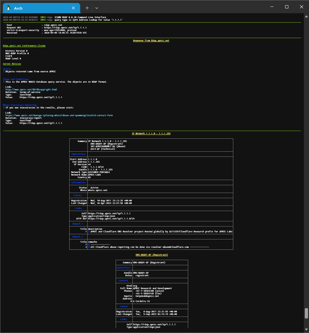The height and width of the screenshot is (333, 309).
Task: Click the ORG-ARAD1-AP (Registrant) section heading
Action: click(152, 255)
